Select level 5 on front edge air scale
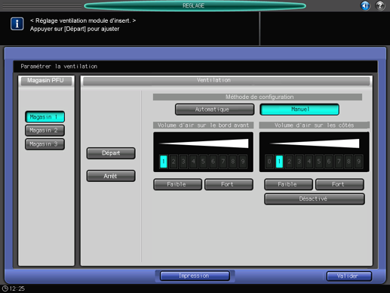Screen dimensions: 390x293 (x=203, y=162)
